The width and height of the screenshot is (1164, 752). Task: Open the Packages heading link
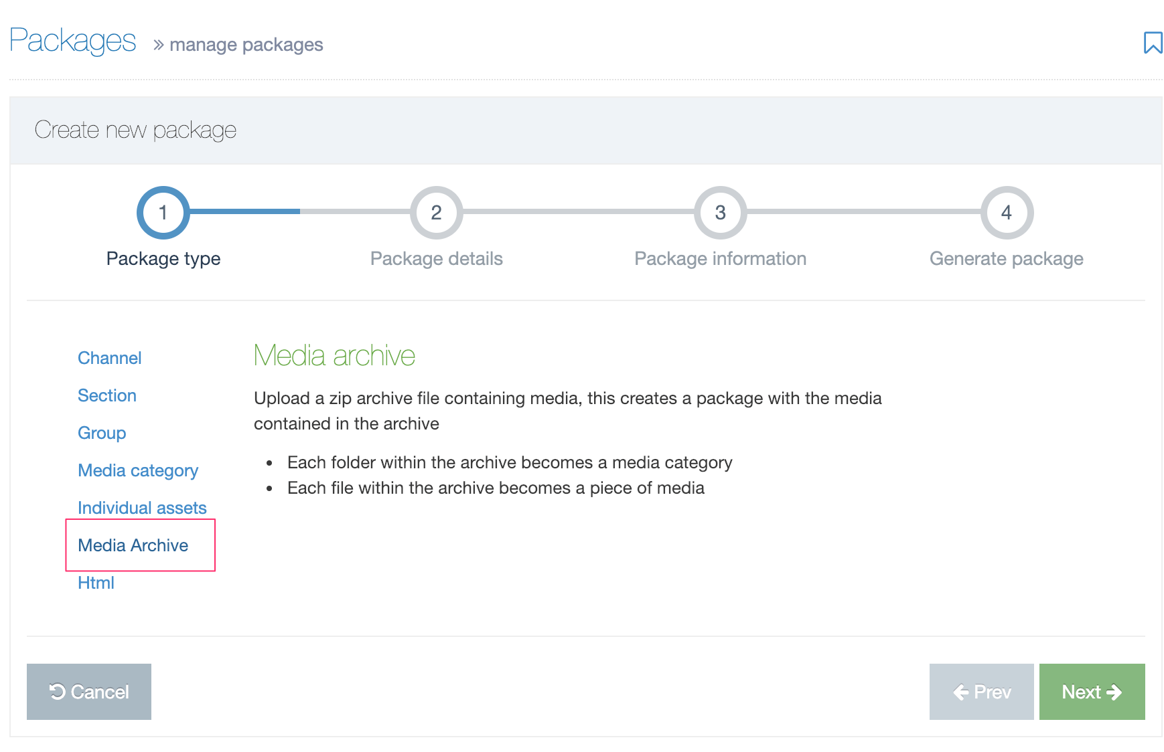(x=73, y=41)
